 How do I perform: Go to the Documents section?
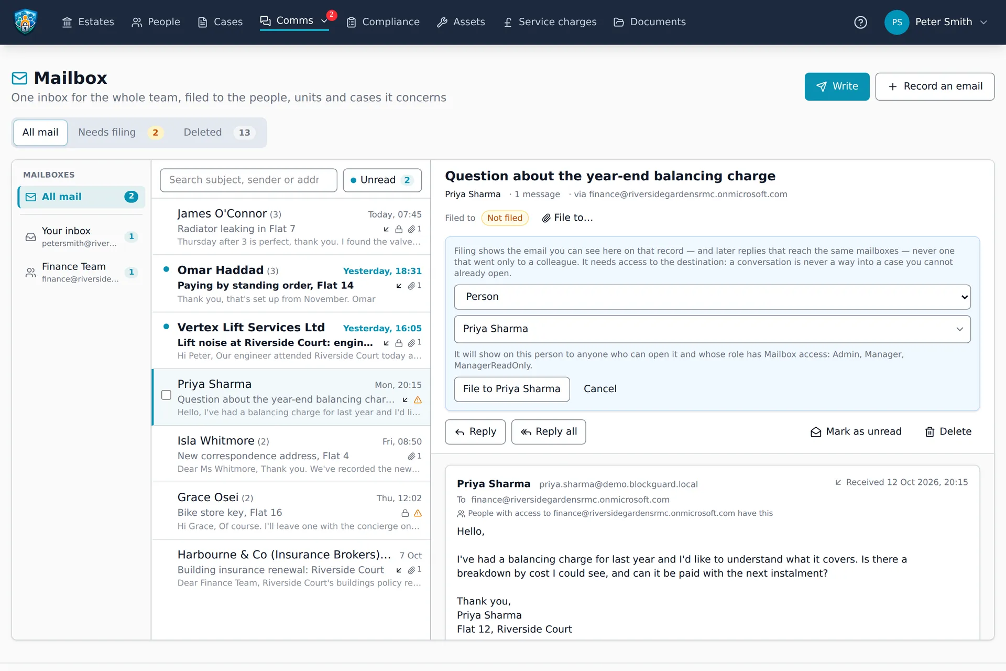click(x=650, y=22)
